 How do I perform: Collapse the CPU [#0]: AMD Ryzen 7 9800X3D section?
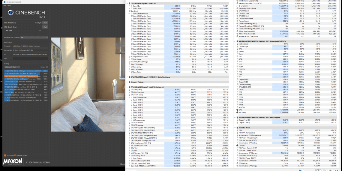(x=127, y=4)
